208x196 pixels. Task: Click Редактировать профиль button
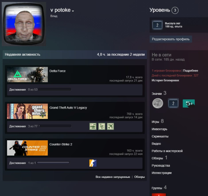tap(171, 39)
